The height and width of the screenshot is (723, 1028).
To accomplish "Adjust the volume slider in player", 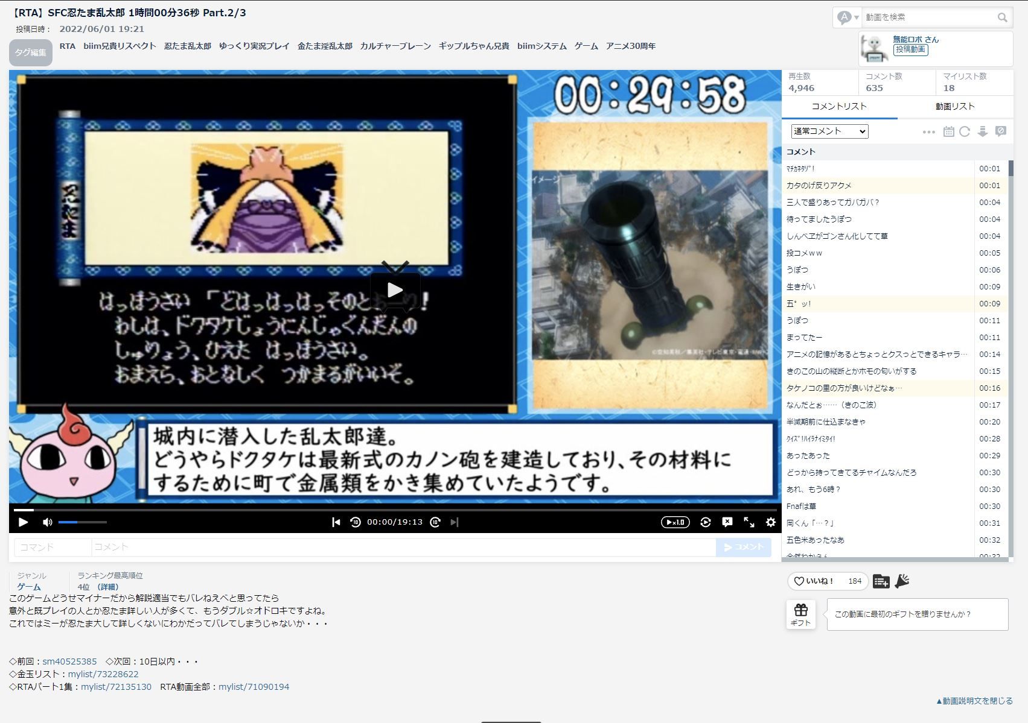I will [x=83, y=522].
